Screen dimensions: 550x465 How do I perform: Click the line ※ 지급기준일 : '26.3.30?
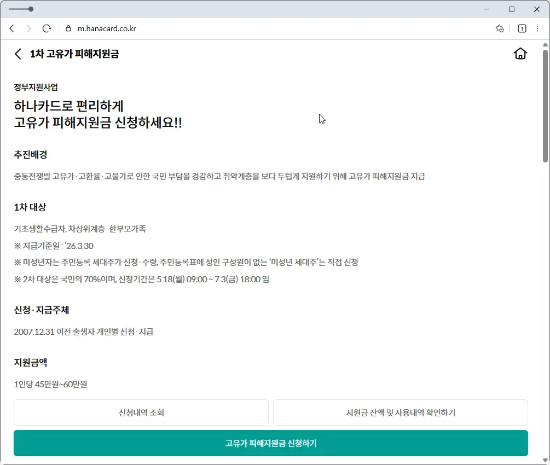[x=54, y=246]
